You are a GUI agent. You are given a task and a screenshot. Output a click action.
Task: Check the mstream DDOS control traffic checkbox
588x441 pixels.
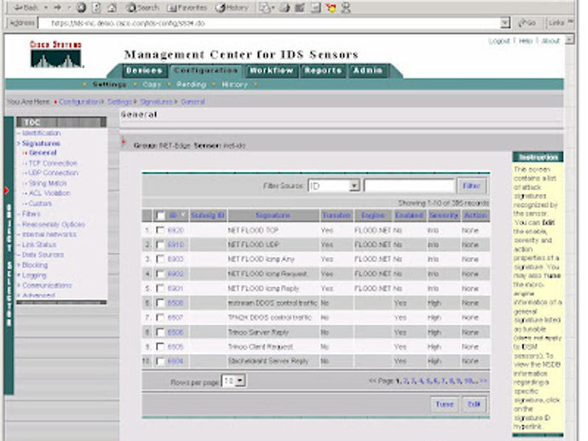[x=160, y=303]
